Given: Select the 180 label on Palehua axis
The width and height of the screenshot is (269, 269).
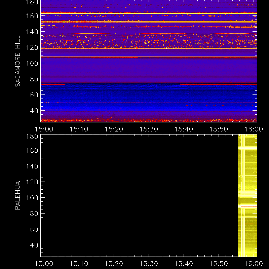Looking at the screenshot, I should 32,137.
